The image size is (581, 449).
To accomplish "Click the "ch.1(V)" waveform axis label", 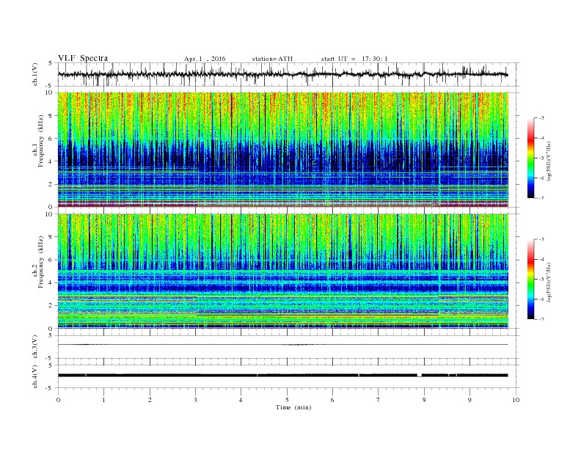I will point(35,74).
